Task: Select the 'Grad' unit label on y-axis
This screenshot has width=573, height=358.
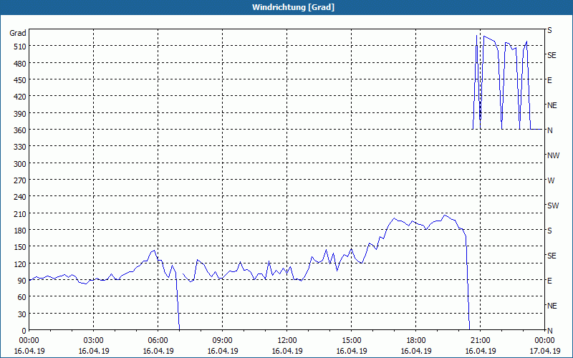Action: click(17, 33)
